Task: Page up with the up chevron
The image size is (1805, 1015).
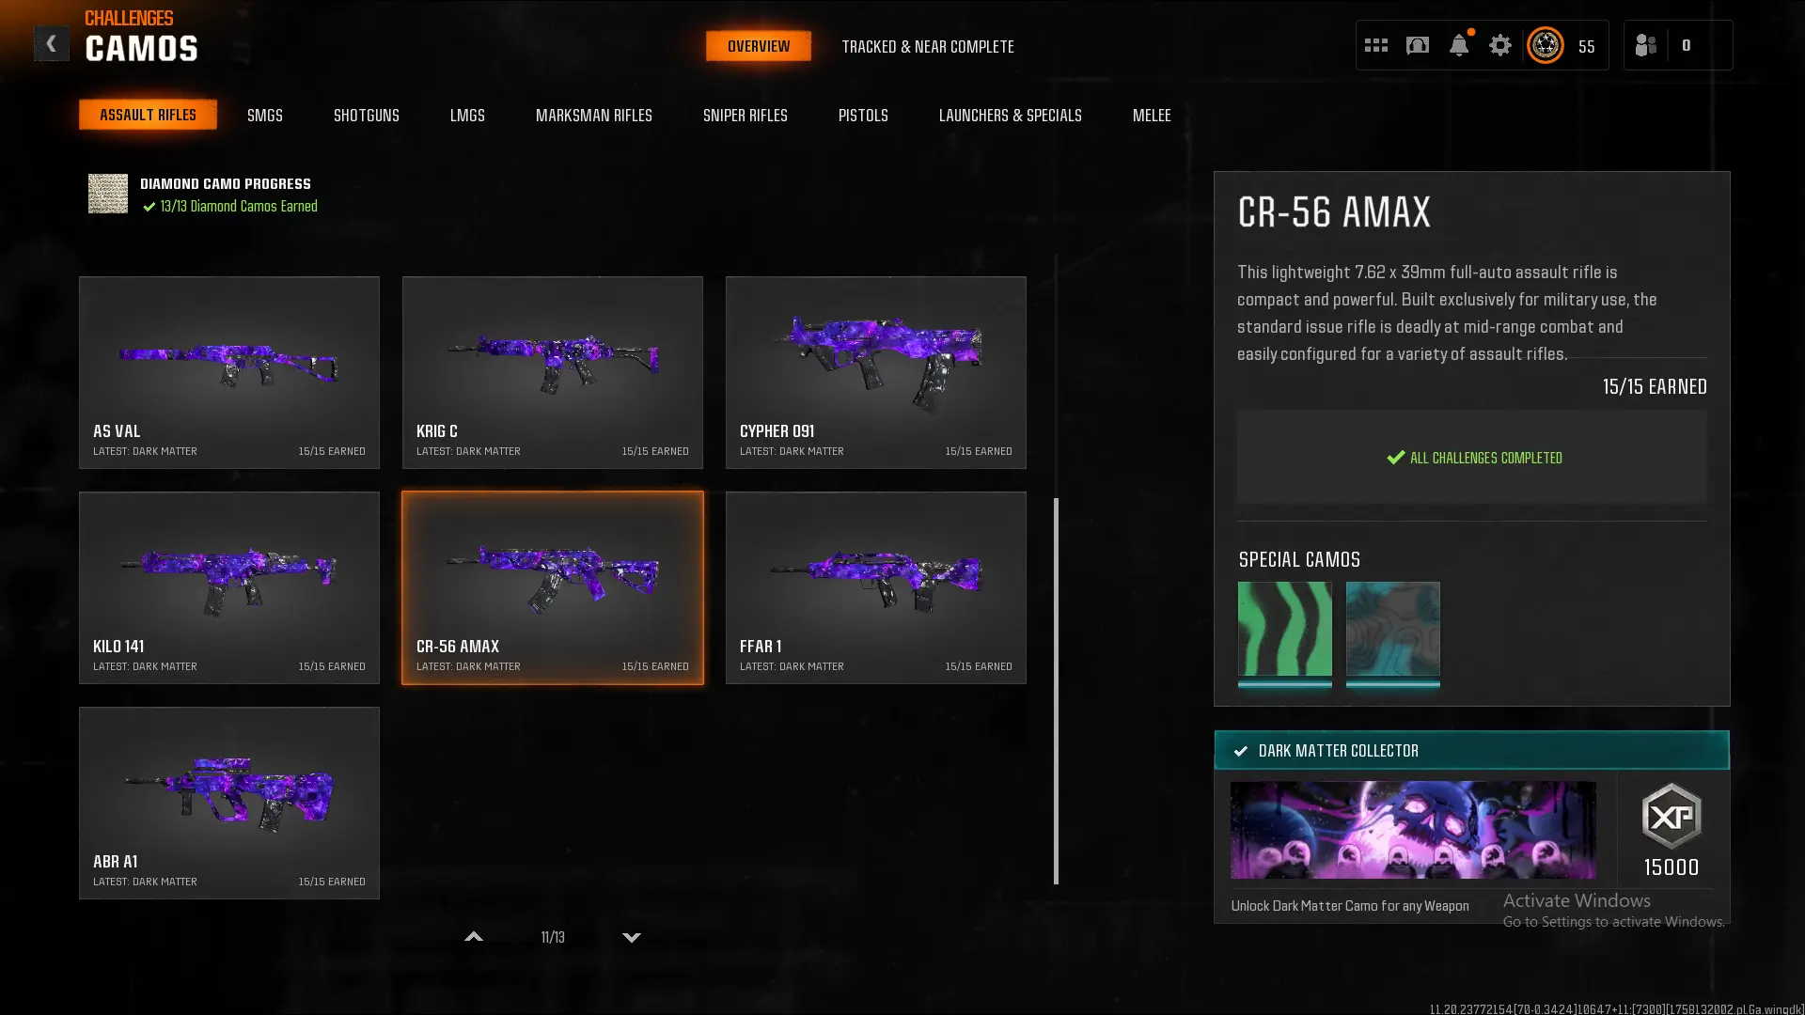Action: 474,937
